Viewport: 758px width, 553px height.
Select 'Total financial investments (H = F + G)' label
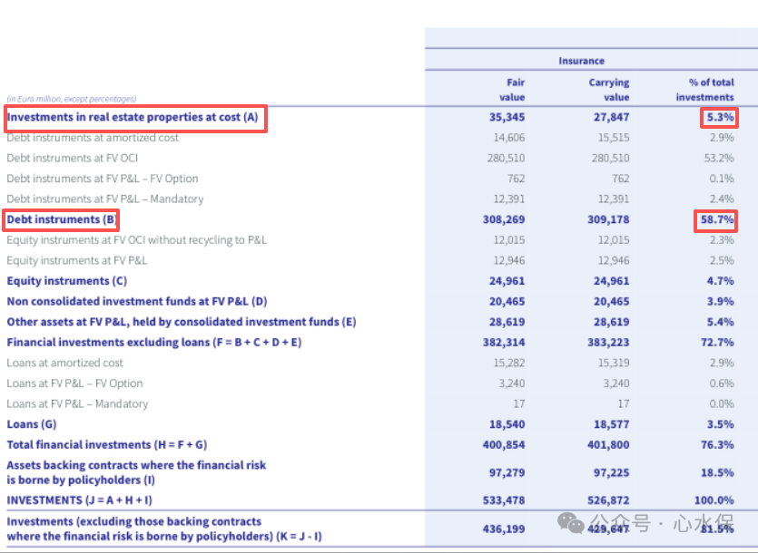[107, 445]
